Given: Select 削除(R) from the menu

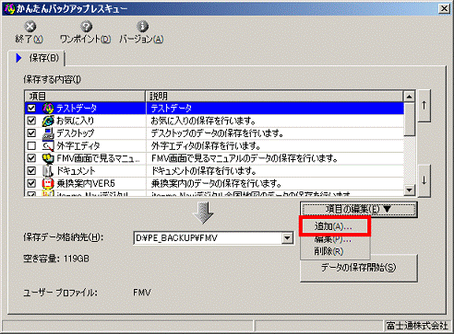Looking at the screenshot, I should pyautogui.click(x=335, y=251).
